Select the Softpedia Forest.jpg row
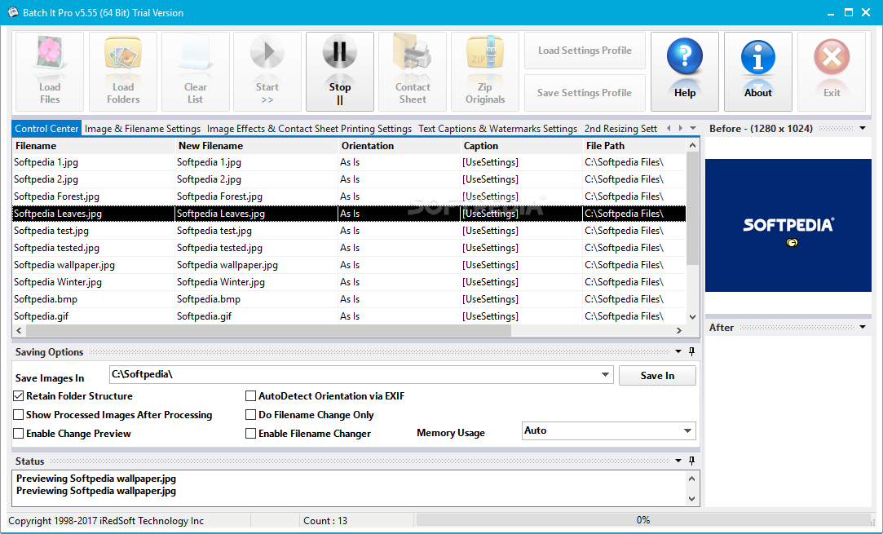 349,196
